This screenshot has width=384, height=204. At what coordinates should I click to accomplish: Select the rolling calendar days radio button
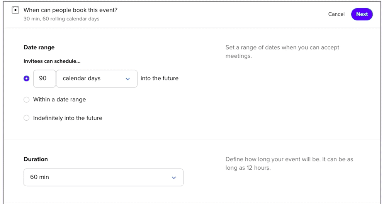[26, 79]
